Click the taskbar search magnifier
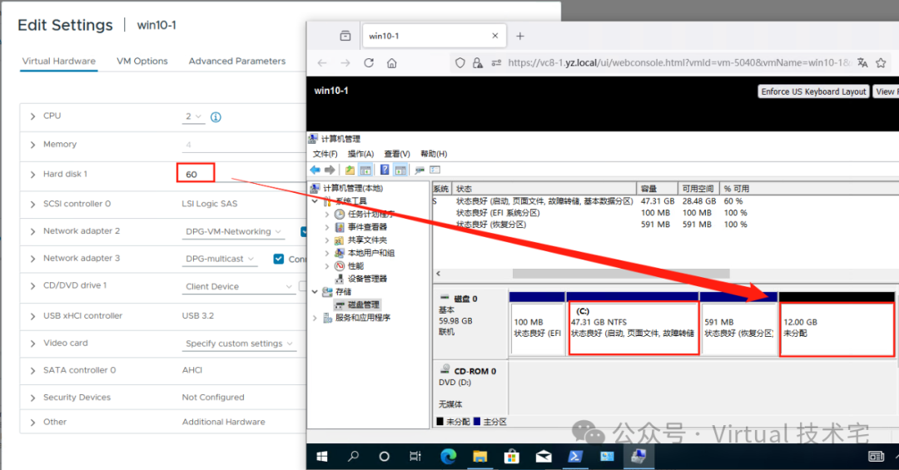 [x=353, y=456]
